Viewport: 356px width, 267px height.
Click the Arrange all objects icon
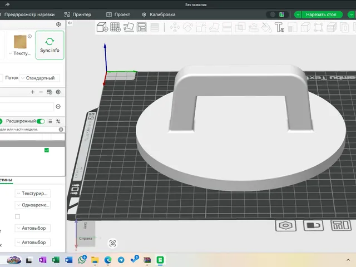point(142,27)
